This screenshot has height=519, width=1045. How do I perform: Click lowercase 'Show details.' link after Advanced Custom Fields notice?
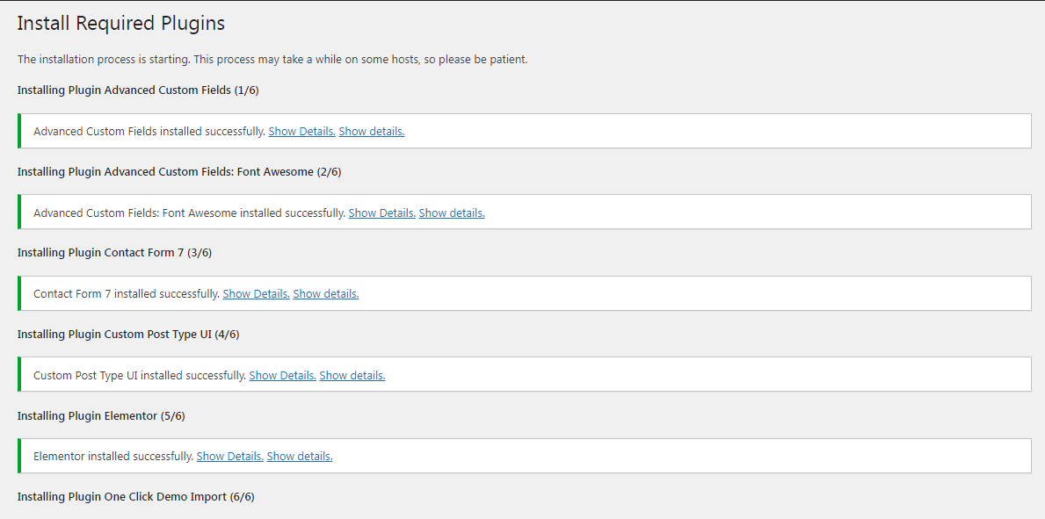pos(371,131)
